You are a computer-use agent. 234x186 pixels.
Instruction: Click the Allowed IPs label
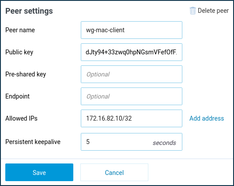tap(21, 118)
